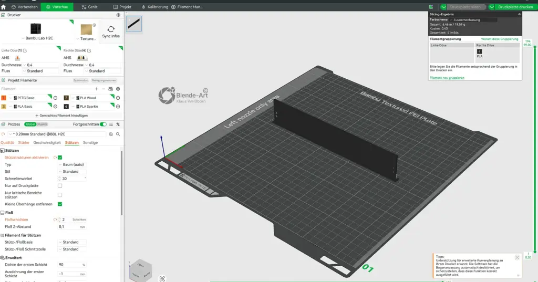The width and height of the screenshot is (538, 282).
Task: Open the 0.20mm Standard process preset dropdown
Action: [57, 134]
